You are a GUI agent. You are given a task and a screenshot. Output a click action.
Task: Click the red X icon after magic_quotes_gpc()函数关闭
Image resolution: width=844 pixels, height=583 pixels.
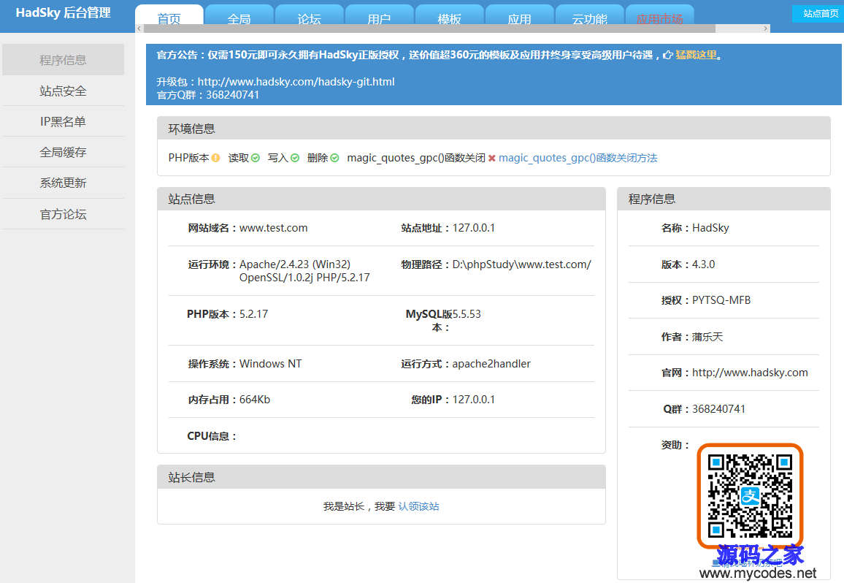[491, 158]
